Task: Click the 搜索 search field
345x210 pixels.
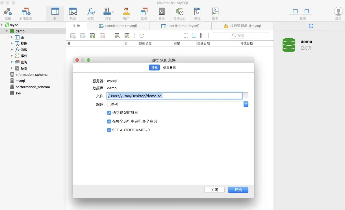Action: pyautogui.click(x=241, y=36)
